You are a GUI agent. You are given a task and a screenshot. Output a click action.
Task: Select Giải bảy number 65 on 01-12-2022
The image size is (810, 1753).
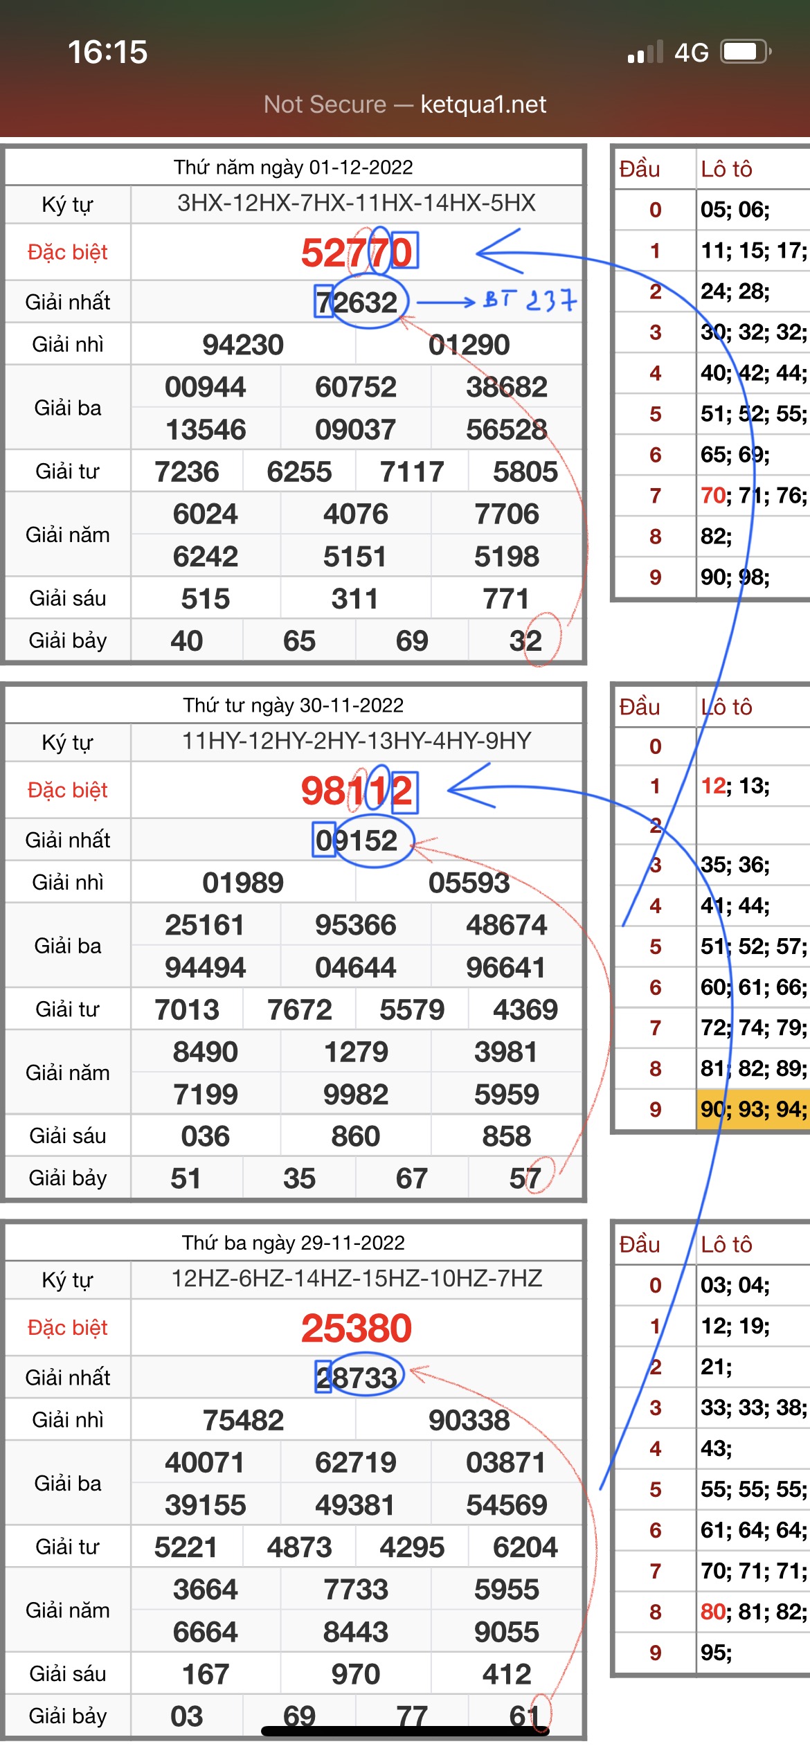[x=300, y=641]
